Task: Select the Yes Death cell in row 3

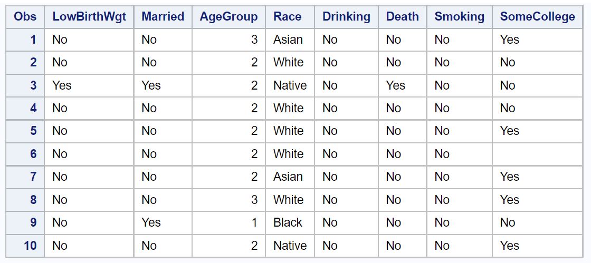Action: [403, 85]
